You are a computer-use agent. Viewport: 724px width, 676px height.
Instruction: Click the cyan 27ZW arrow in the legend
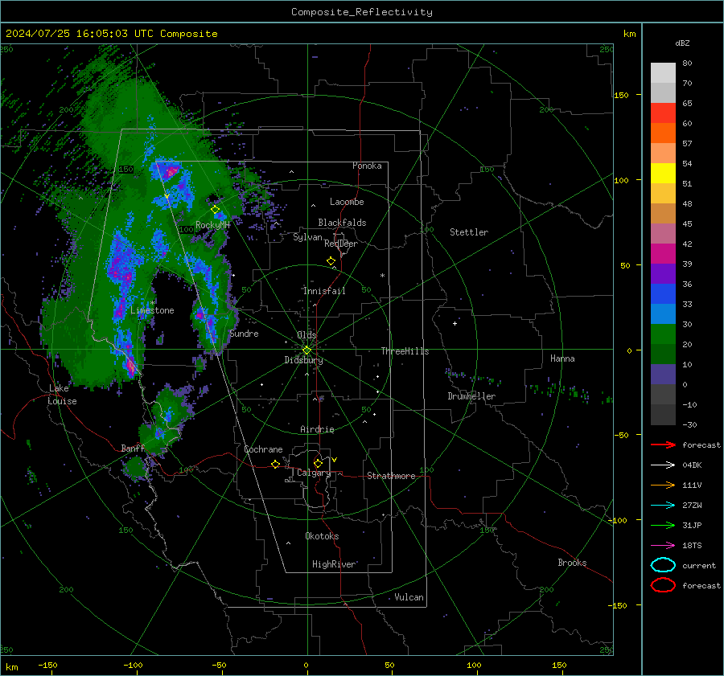(663, 506)
